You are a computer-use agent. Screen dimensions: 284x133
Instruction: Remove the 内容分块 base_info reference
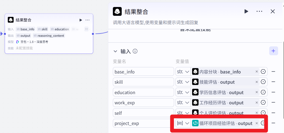tap(257, 72)
